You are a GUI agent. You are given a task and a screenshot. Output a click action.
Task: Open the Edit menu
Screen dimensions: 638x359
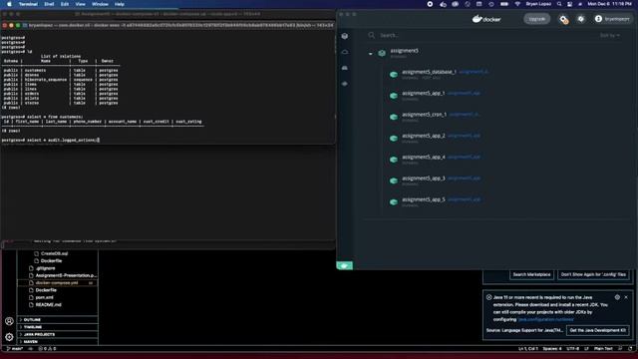point(65,4)
